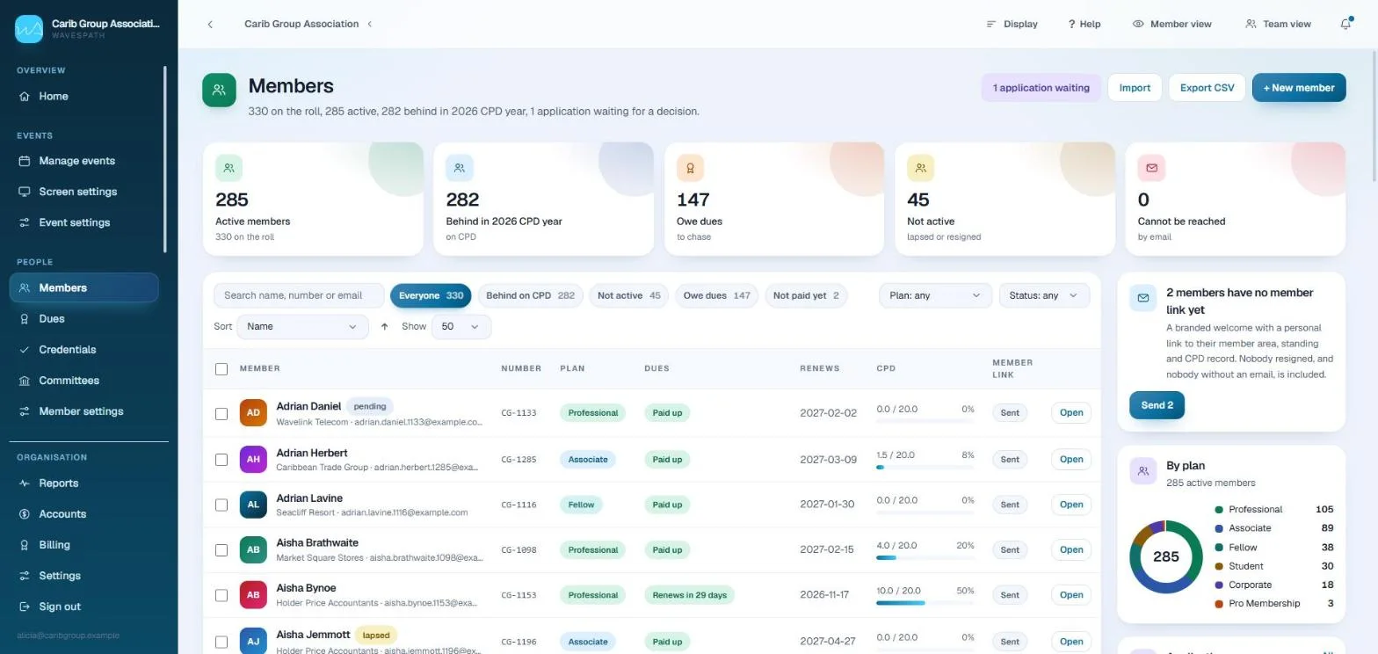The image size is (1378, 654).
Task: Click the green Members heading icon
Action: 219,90
